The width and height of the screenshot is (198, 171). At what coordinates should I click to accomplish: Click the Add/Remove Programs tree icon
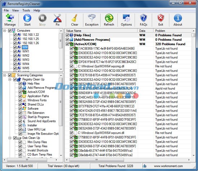coord(24,88)
